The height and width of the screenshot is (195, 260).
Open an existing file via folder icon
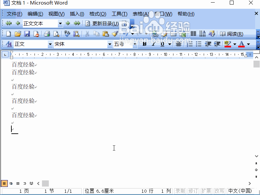coord(18,34)
